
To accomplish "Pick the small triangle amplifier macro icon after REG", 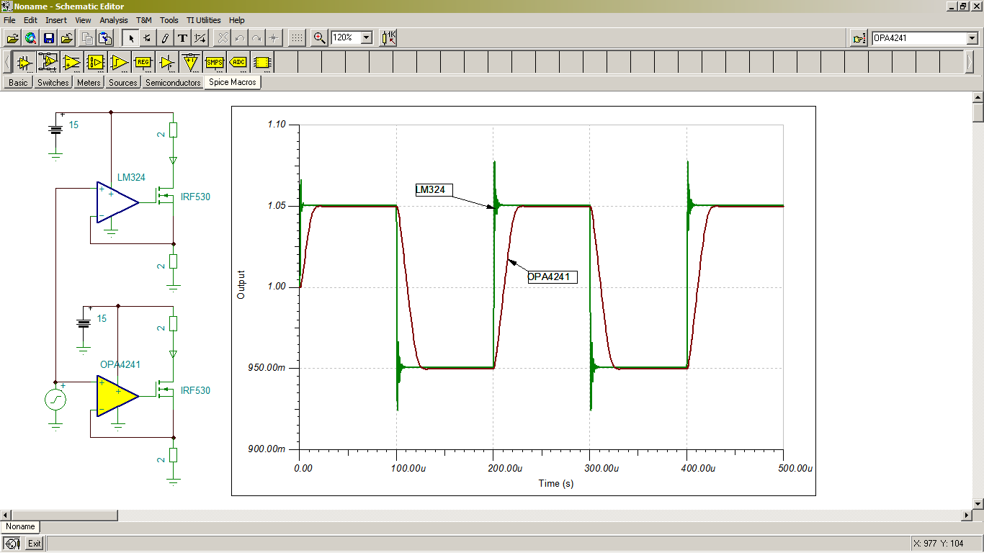I will coord(167,63).
